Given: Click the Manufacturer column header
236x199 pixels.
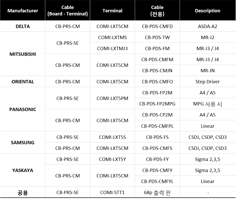Looking at the screenshot, I should [x=23, y=11].
